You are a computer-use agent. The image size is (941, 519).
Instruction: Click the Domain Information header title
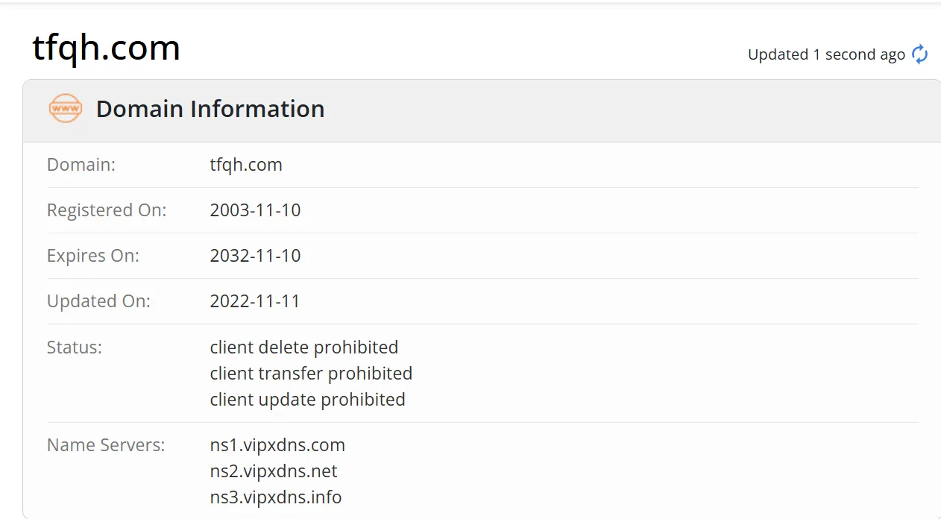(x=210, y=109)
